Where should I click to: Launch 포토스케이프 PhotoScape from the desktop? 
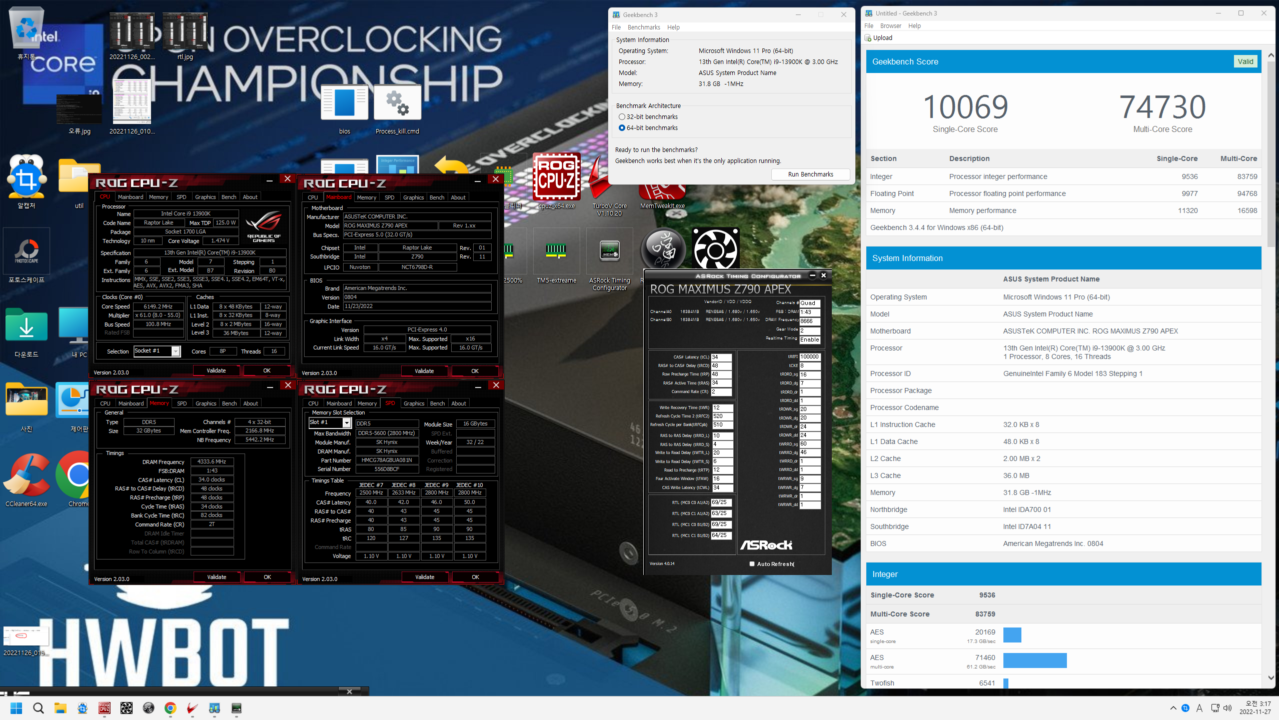click(x=27, y=255)
